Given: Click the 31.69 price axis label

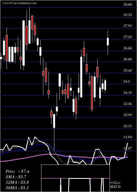Looking at the screenshot, I should point(128,137).
